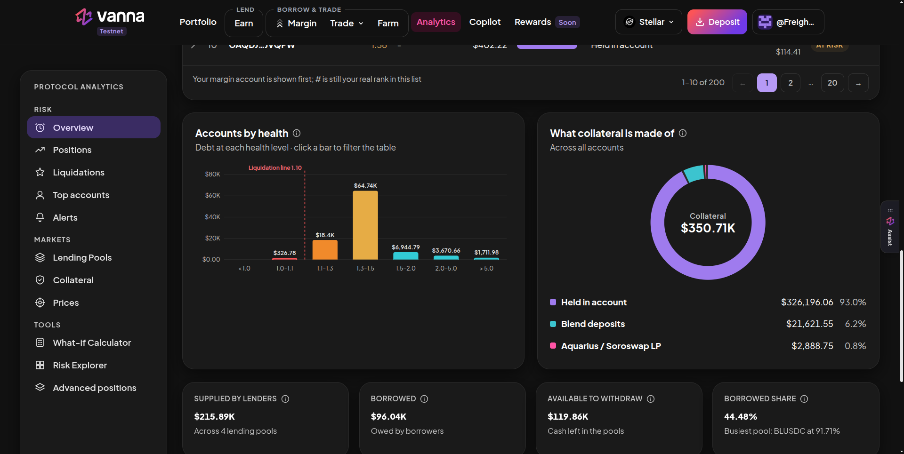Click the page vertical scrollbar
The height and width of the screenshot is (454, 904).
click(901, 315)
